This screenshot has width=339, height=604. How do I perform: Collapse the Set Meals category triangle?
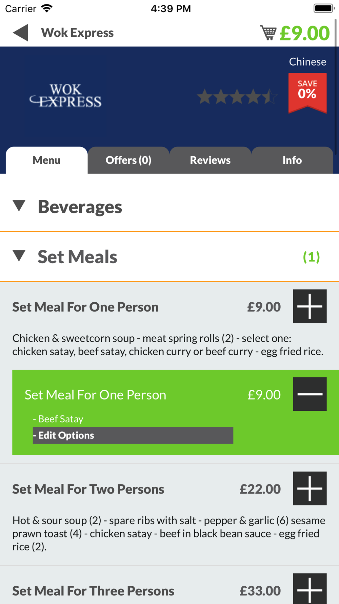(19, 256)
